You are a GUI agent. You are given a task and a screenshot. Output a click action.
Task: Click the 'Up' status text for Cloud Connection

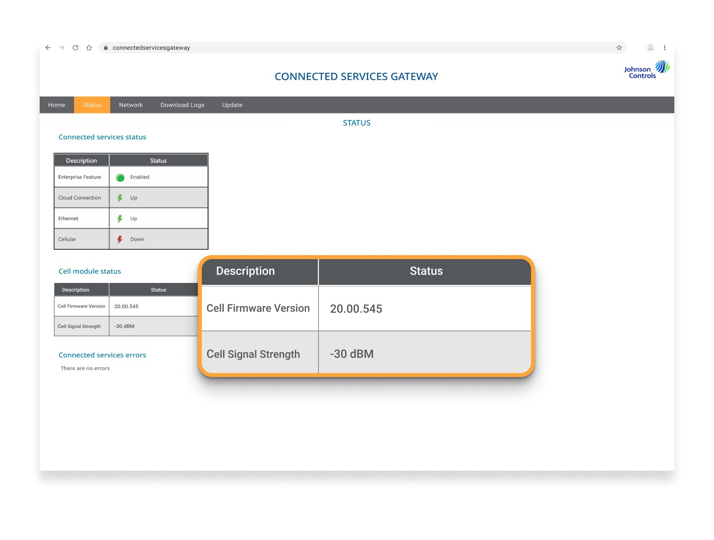click(134, 198)
